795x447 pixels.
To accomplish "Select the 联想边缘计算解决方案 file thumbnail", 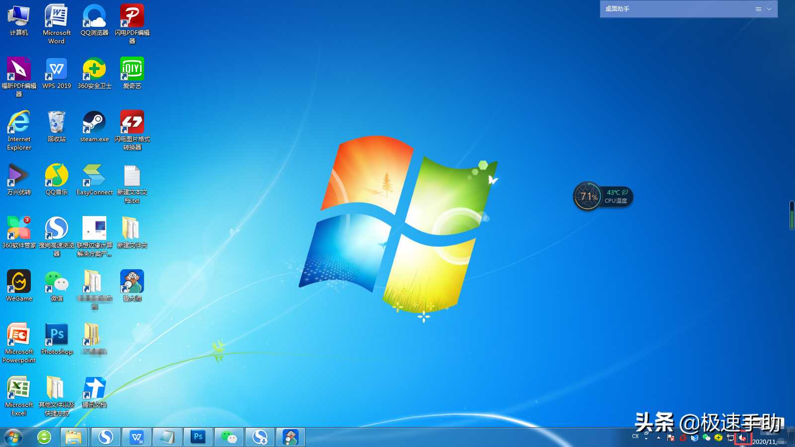I will pos(94,236).
